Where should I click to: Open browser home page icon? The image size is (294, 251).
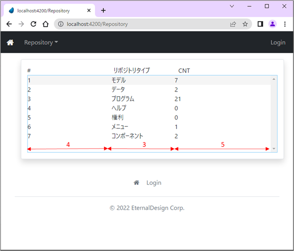coord(45,24)
